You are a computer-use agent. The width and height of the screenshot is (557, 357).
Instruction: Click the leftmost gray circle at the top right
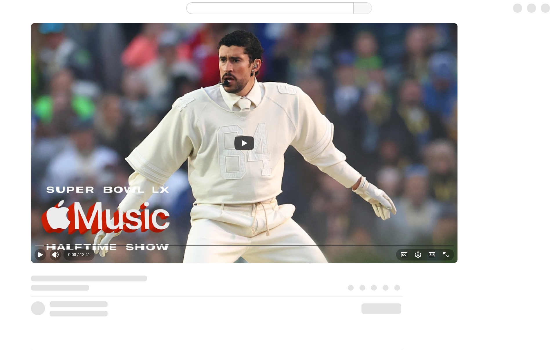click(517, 8)
